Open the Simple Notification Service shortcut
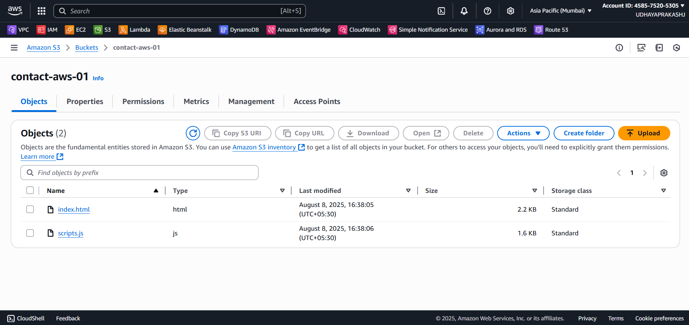 (428, 30)
